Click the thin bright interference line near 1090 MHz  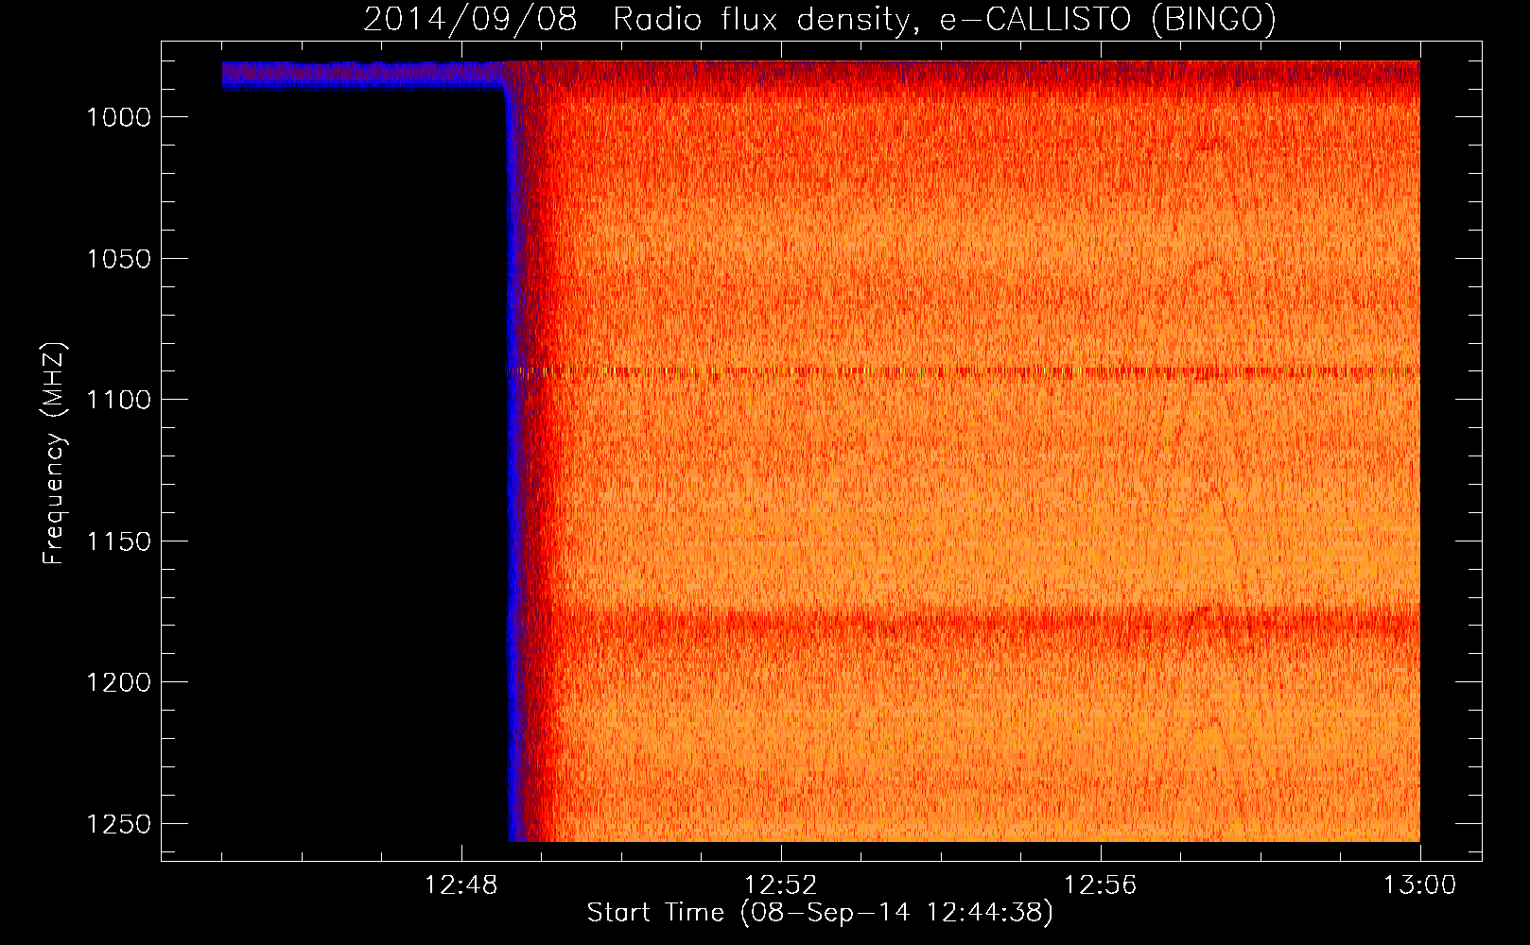tap(964, 371)
